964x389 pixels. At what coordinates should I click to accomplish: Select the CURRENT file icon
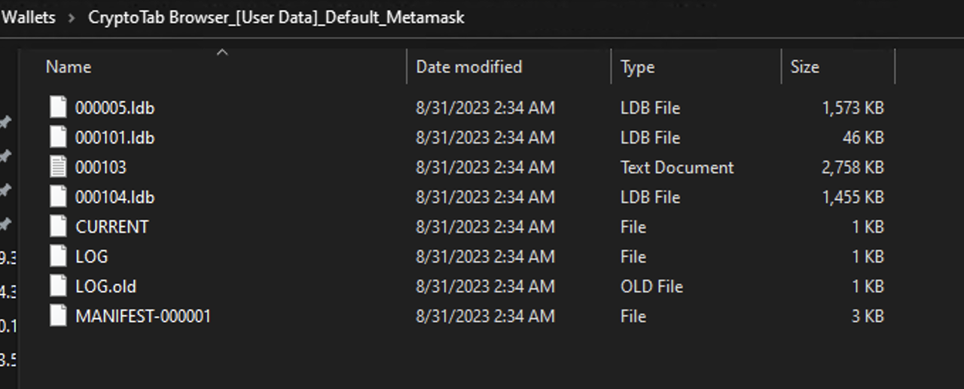click(58, 226)
